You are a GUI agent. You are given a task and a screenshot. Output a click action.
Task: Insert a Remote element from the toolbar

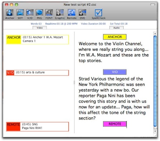point(72,14)
